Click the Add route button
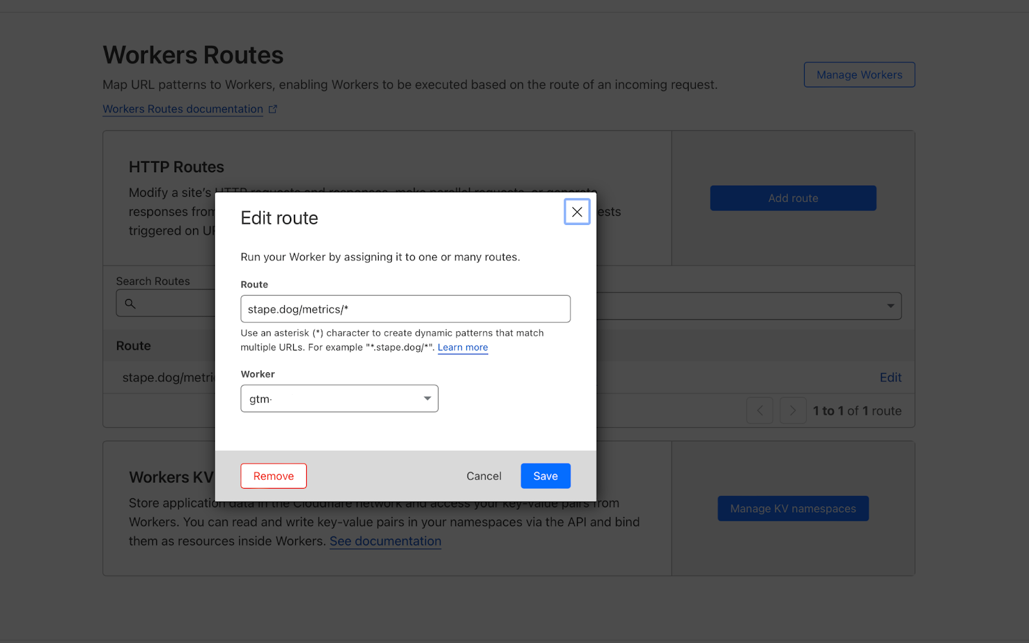Viewport: 1029px width, 643px height. pyautogui.click(x=793, y=198)
